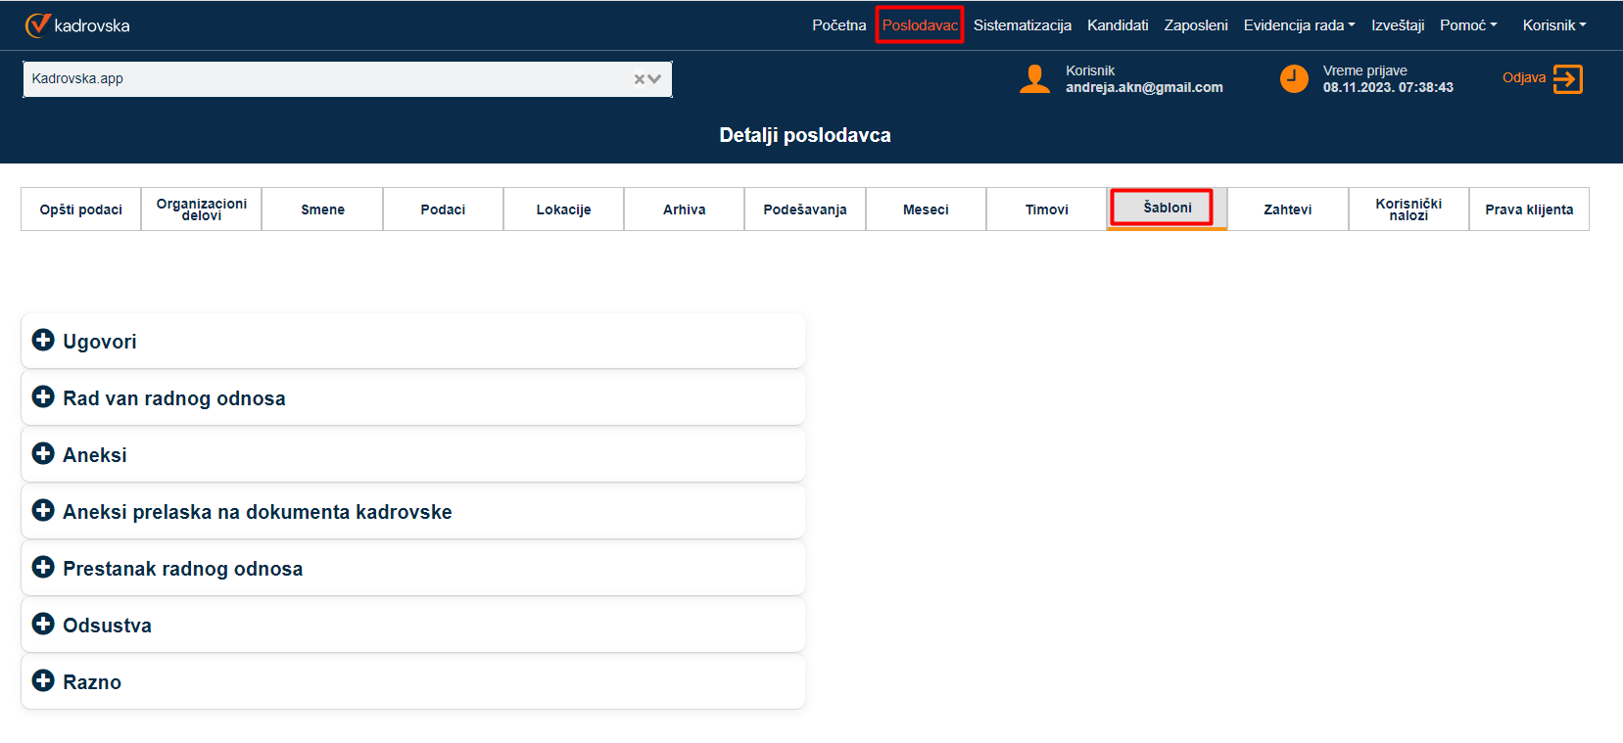
Task: Expand the Razno templates section
Action: [x=92, y=682]
